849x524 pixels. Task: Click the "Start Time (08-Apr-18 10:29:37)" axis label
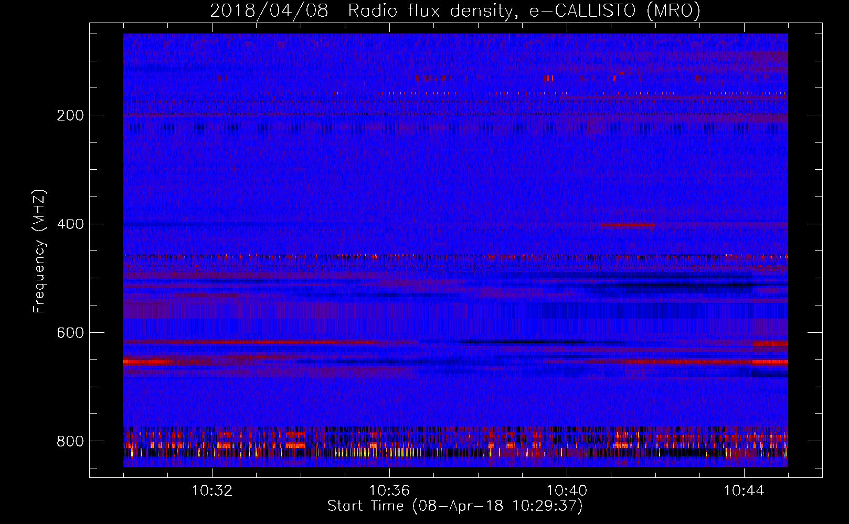[455, 506]
